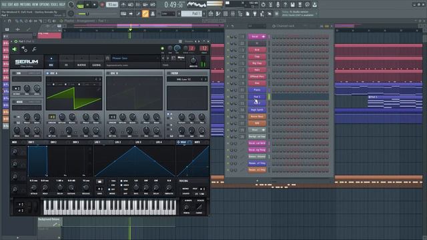Image resolution: width=427 pixels, height=240 pixels.
Task: Open the OPTIONS menu
Action: [45, 5]
